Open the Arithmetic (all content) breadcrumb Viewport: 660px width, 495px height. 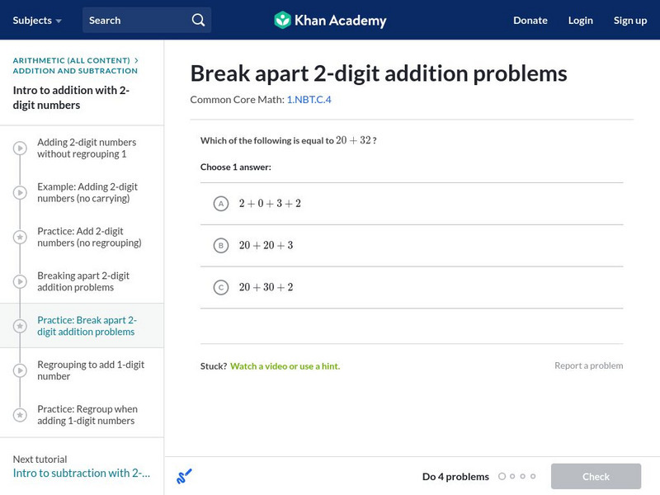point(72,60)
